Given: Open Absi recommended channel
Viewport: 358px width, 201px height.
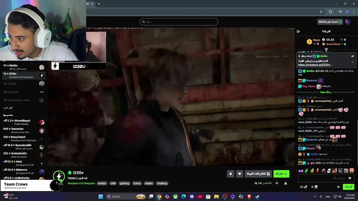Looking at the screenshot, I should (x=24, y=163).
